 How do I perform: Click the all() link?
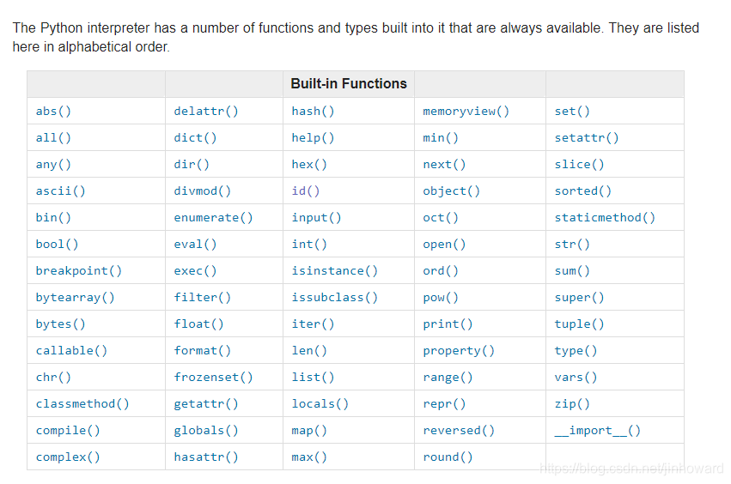point(53,137)
